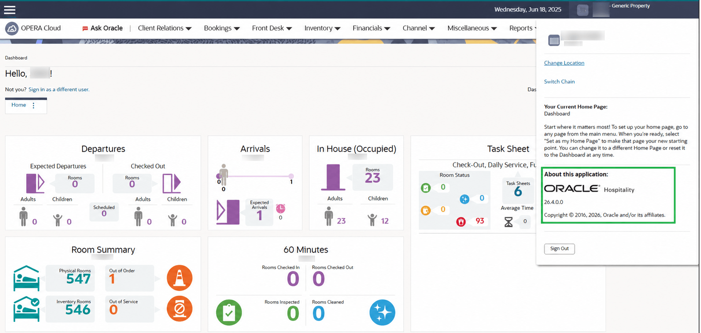Open the Home tab options (three dots)
Image resolution: width=701 pixels, height=333 pixels.
34,105
